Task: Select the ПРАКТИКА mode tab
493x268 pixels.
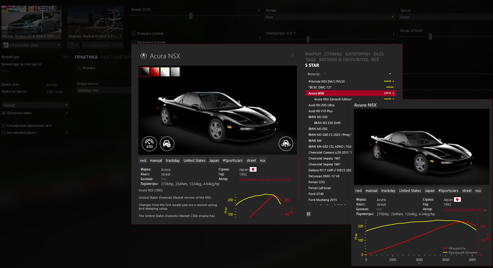Action: [x=86, y=57]
